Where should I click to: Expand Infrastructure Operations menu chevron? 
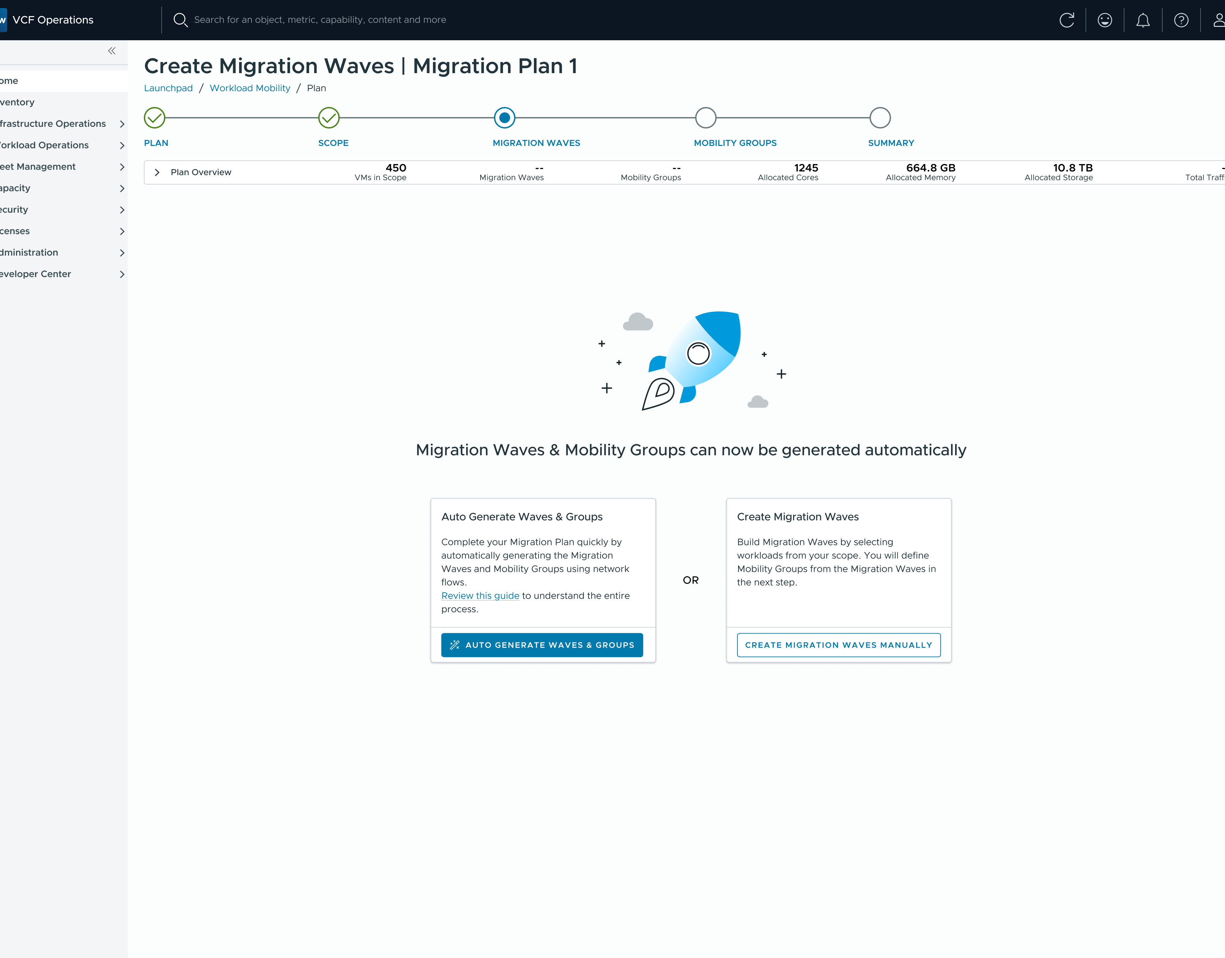pyautogui.click(x=122, y=124)
